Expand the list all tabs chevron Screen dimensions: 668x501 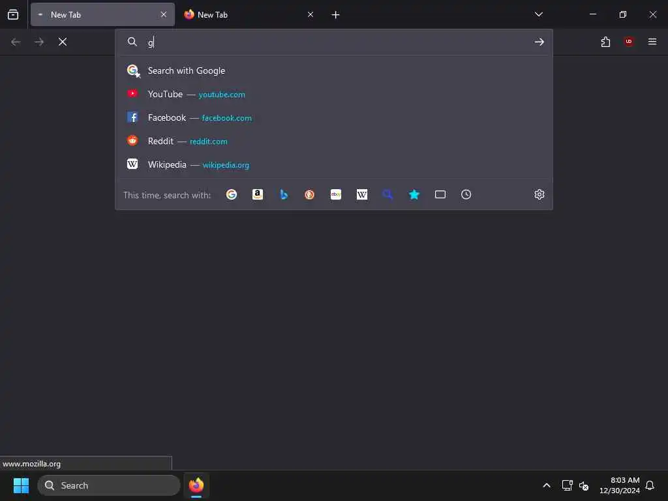pyautogui.click(x=538, y=14)
